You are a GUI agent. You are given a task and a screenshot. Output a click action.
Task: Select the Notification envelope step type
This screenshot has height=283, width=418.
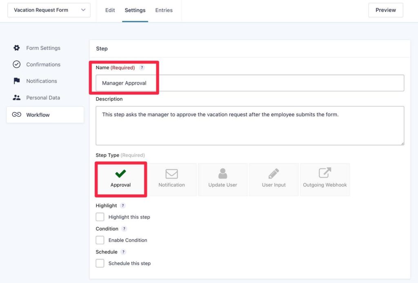pyautogui.click(x=171, y=179)
